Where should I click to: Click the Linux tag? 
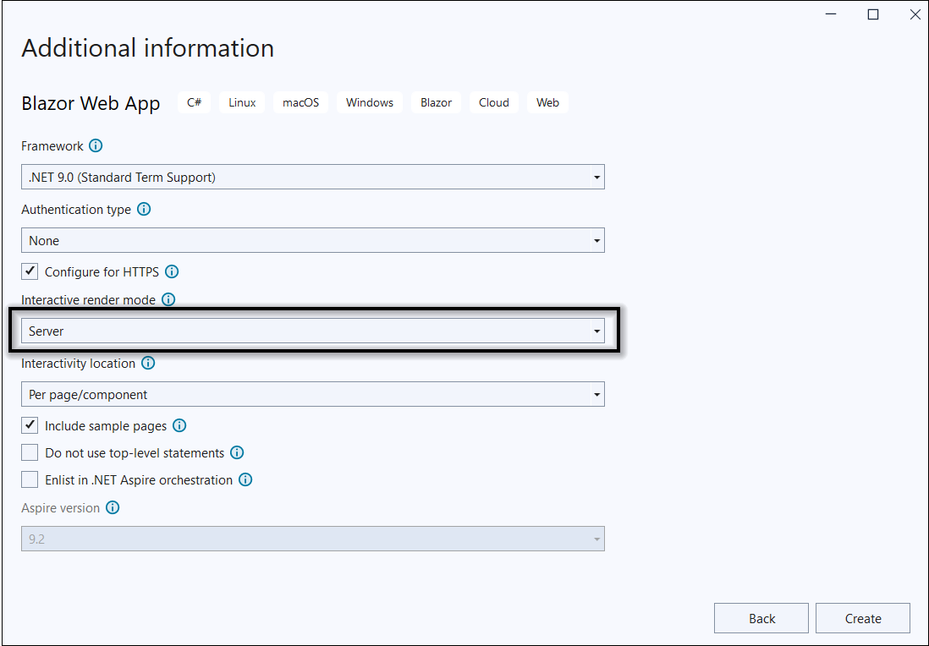coord(242,102)
